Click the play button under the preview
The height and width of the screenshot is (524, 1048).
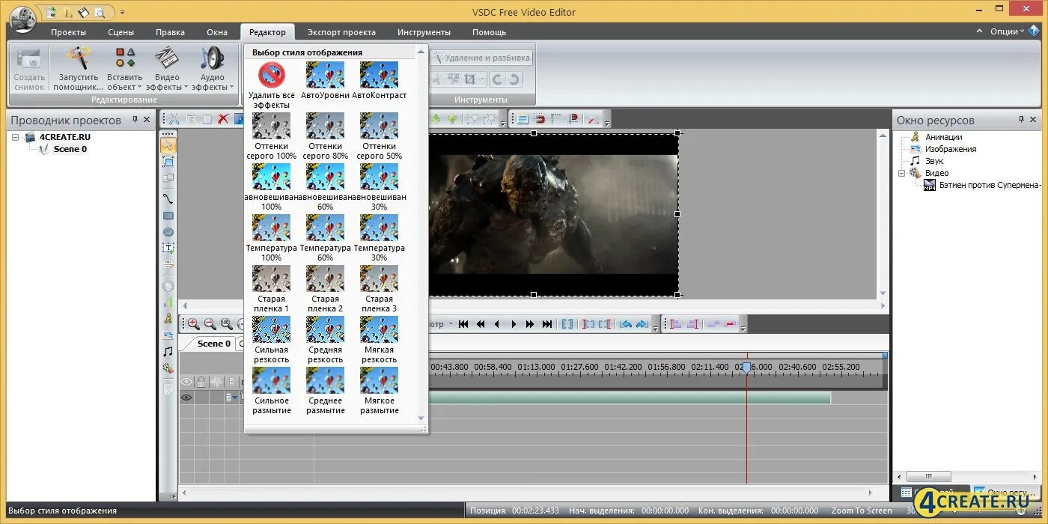click(514, 324)
